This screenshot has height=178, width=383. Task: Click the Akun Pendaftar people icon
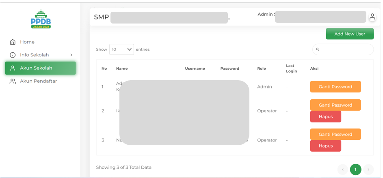[x=13, y=81]
